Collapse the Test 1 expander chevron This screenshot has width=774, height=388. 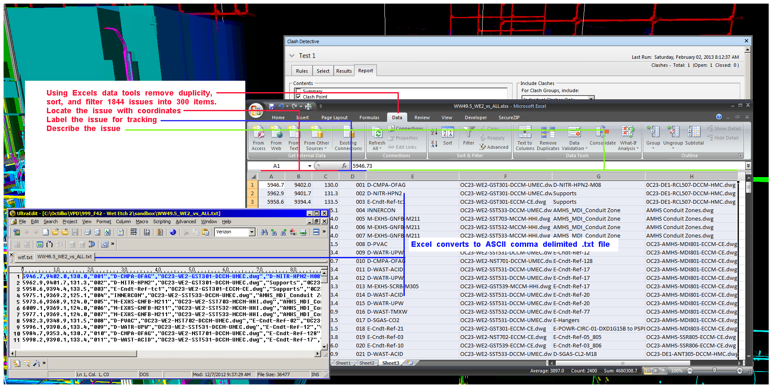point(292,56)
